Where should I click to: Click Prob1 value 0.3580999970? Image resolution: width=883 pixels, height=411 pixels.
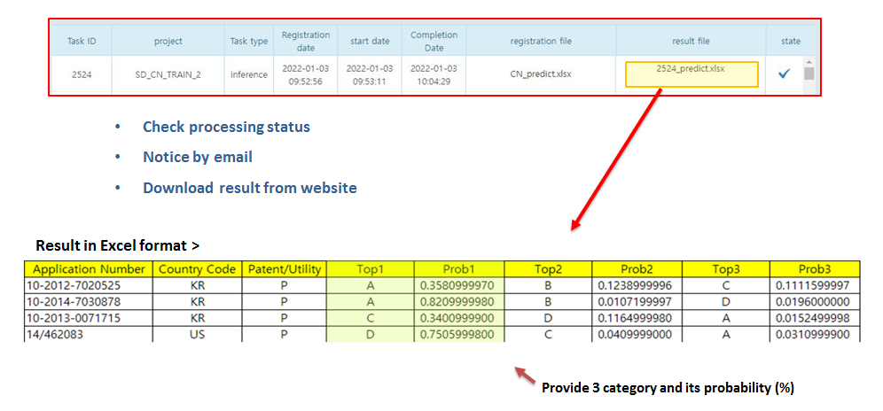coord(459,285)
